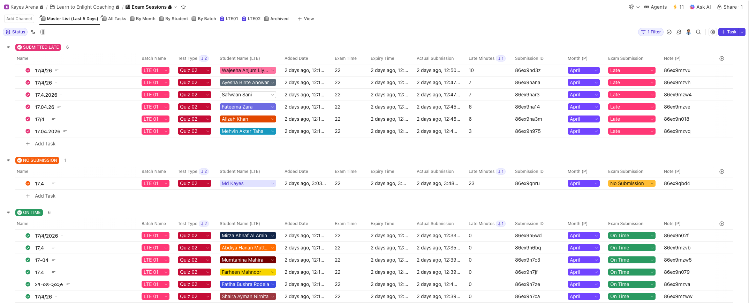Collapse the NO SUBMISSION group
The width and height of the screenshot is (749, 303).
coord(8,160)
